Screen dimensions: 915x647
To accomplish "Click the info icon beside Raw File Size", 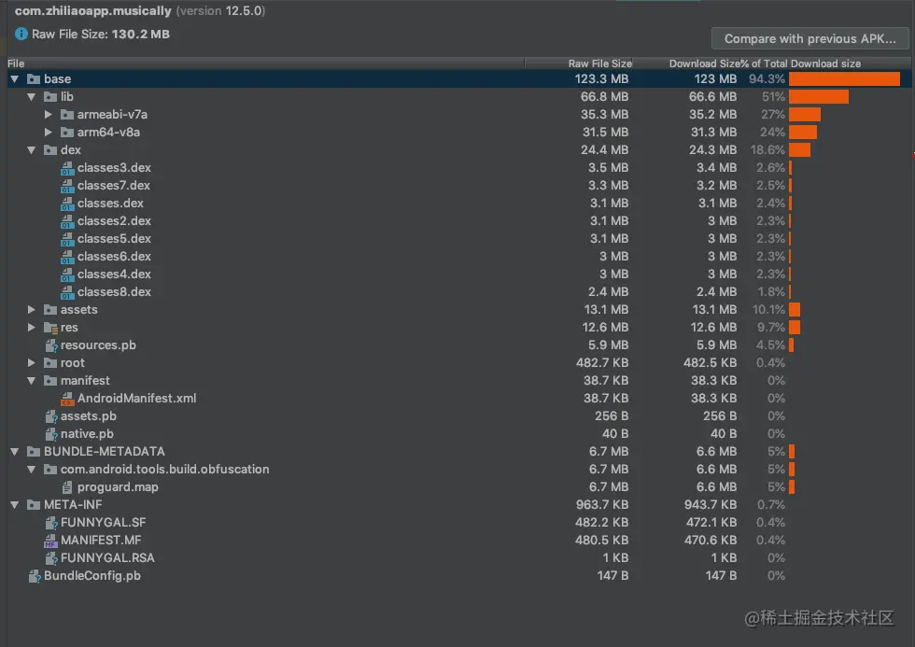I will click(x=21, y=34).
